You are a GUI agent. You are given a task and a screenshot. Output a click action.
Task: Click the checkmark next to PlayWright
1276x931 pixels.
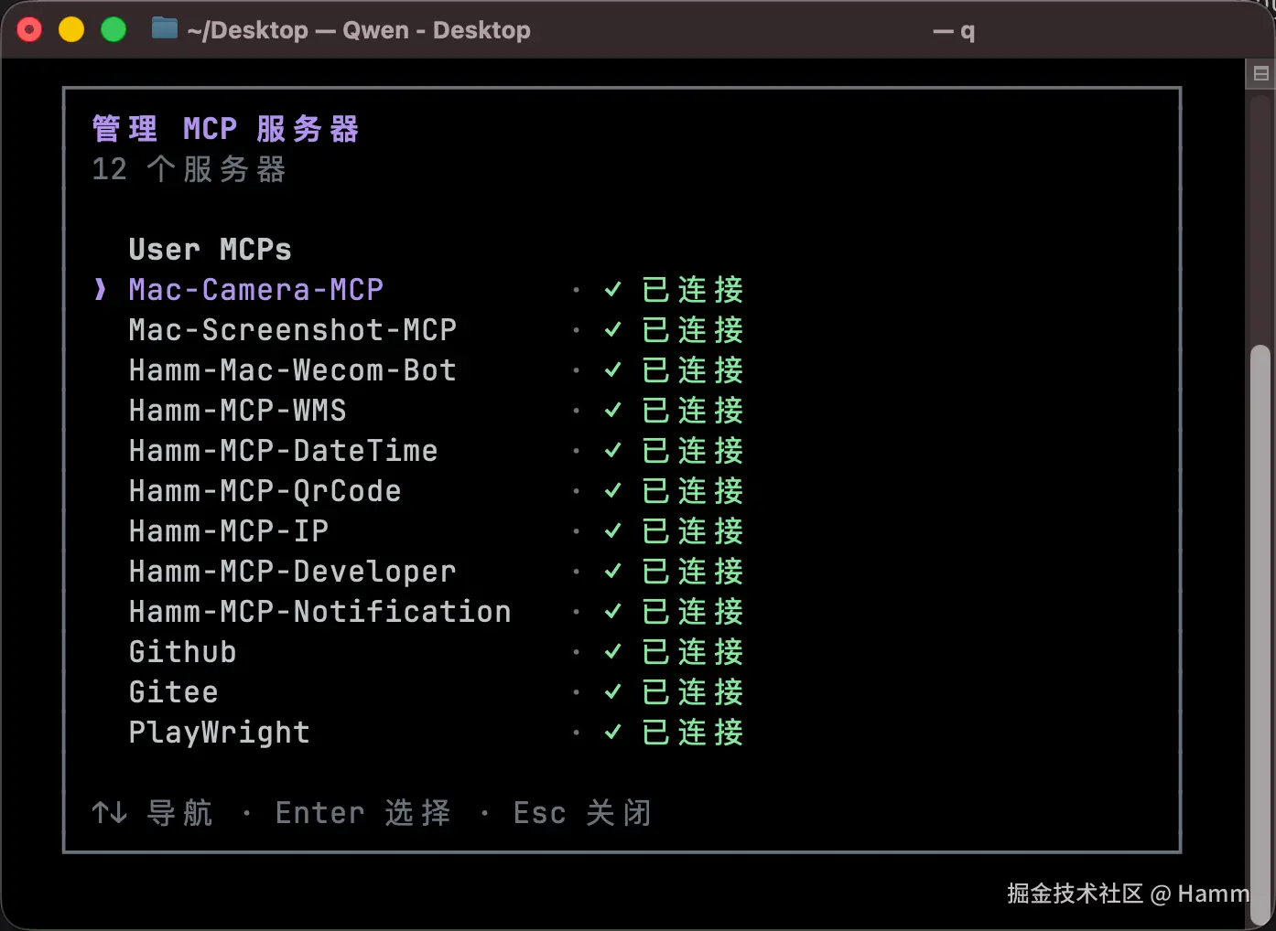pyautogui.click(x=613, y=733)
